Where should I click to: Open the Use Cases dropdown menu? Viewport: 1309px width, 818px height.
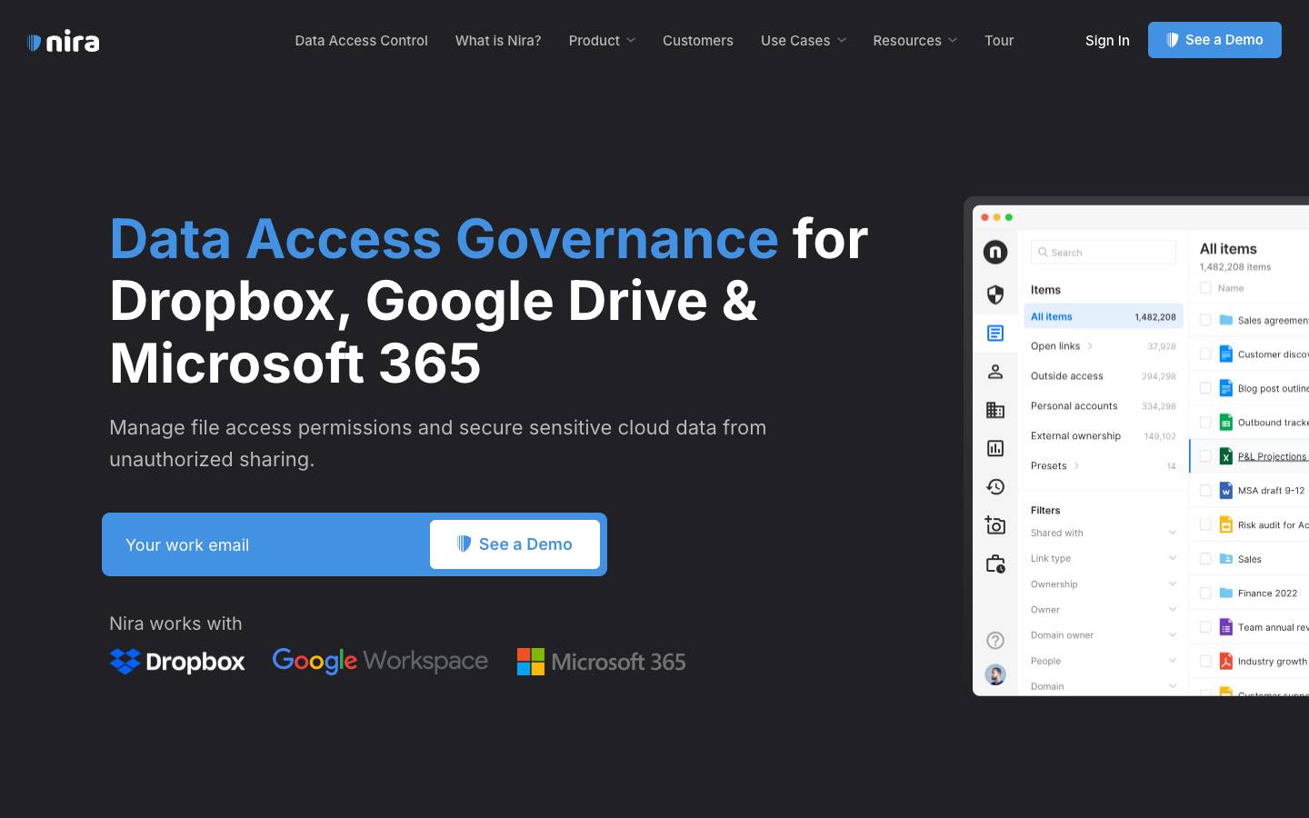[x=804, y=41]
